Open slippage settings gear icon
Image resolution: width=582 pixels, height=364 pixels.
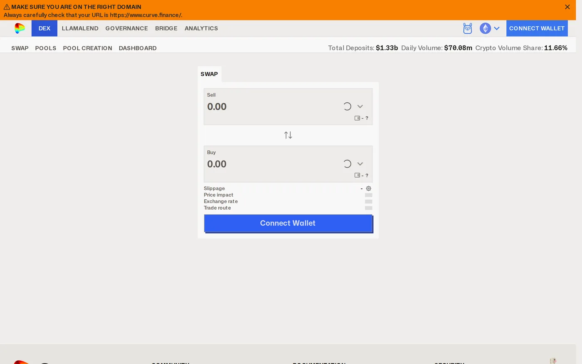(368, 188)
